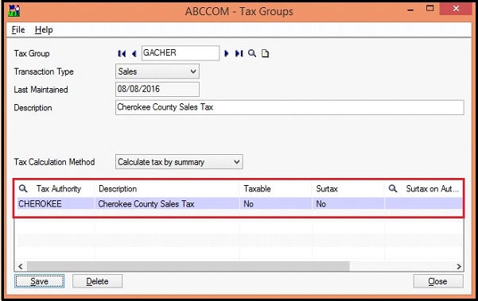This screenshot has height=301, width=478.
Task: Click Surtax on Authority finder icon
Action: click(393, 189)
